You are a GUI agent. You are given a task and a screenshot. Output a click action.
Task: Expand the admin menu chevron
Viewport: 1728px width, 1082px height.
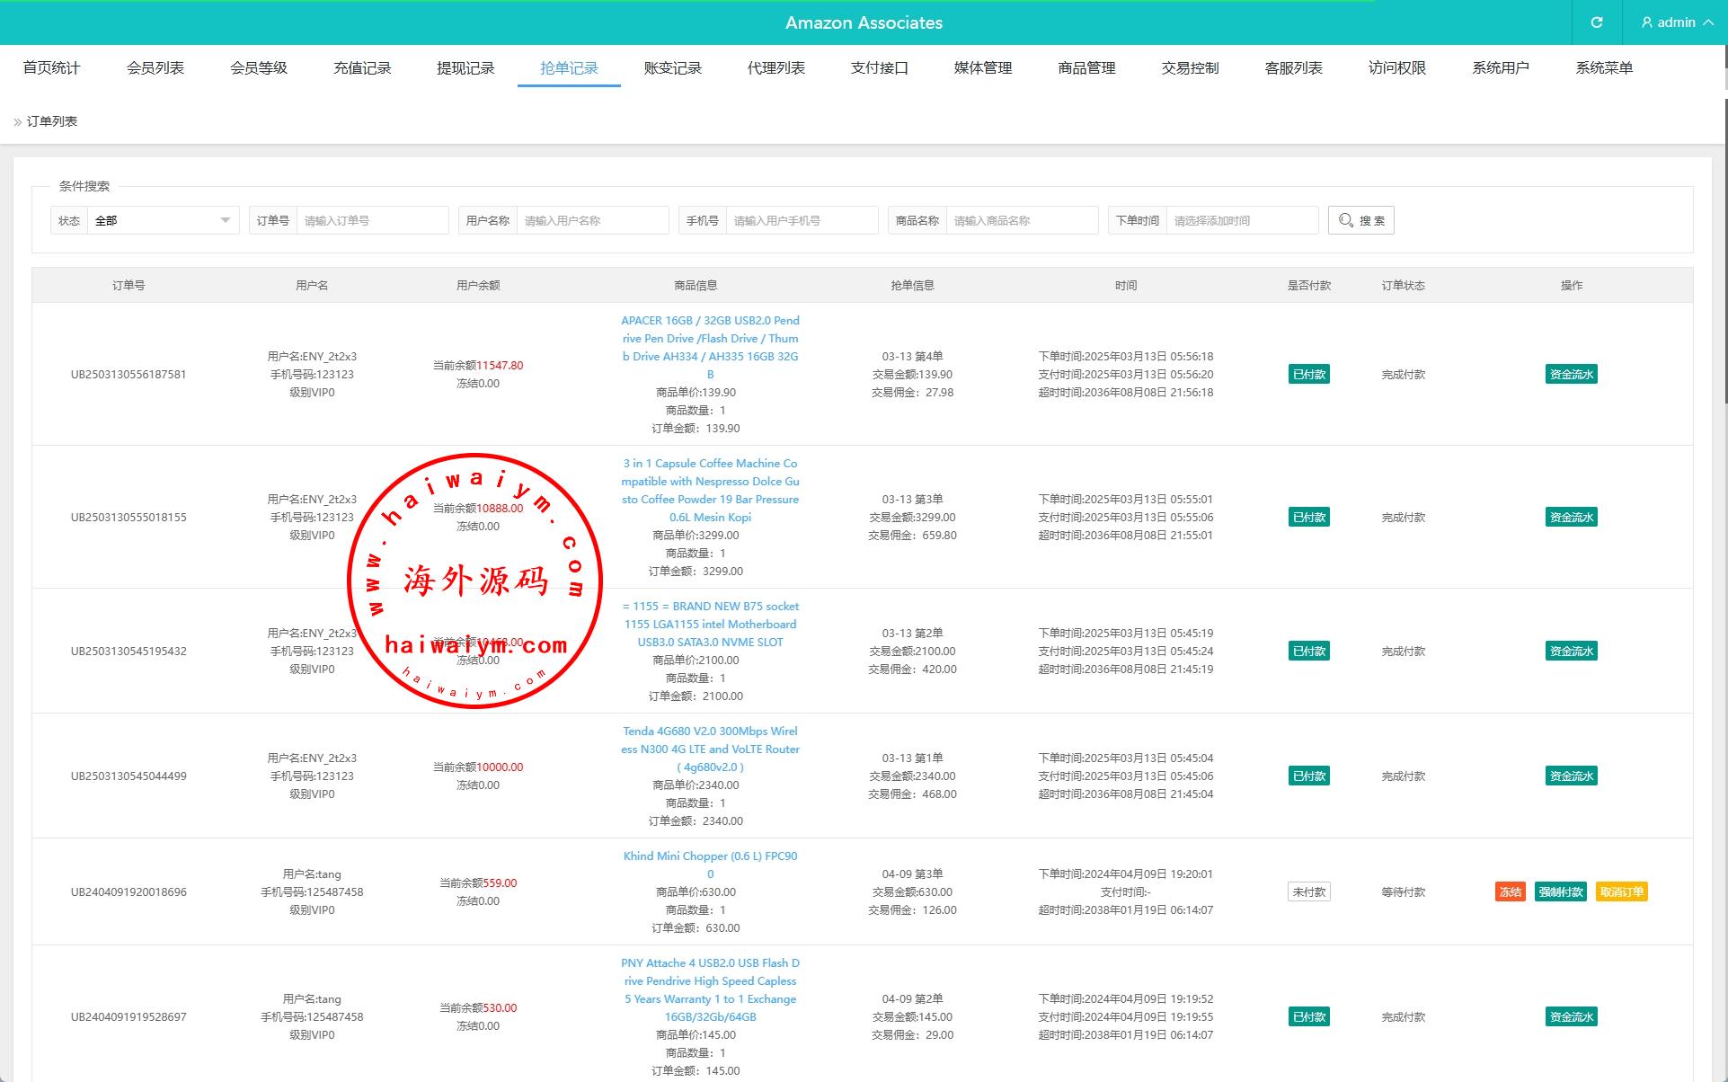1708,22
